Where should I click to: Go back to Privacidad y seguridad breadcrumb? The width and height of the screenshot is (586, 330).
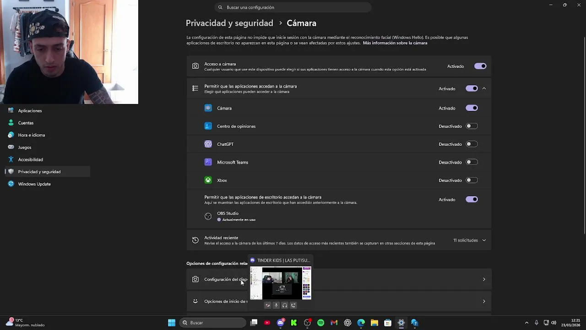point(229,23)
